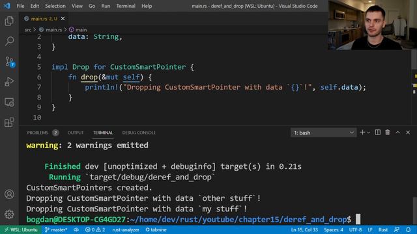Open the Run and Debug view
The image size is (417, 234).
9,82
